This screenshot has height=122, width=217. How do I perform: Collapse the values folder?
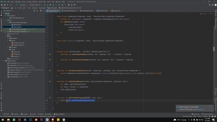point(8,49)
